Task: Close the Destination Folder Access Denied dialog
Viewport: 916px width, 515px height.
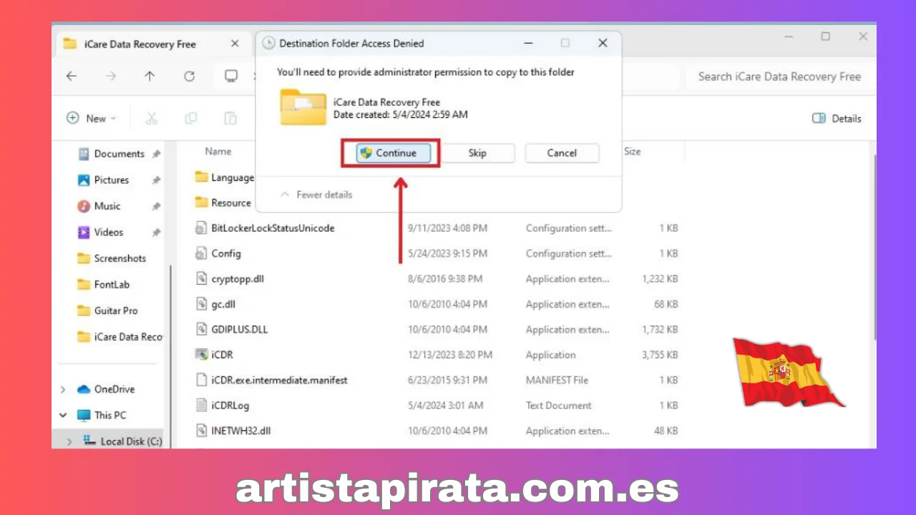Action: coord(603,44)
